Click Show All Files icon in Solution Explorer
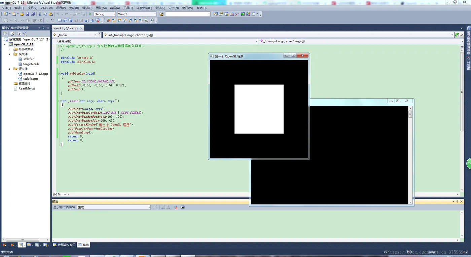The image size is (471, 257). [x=12, y=34]
